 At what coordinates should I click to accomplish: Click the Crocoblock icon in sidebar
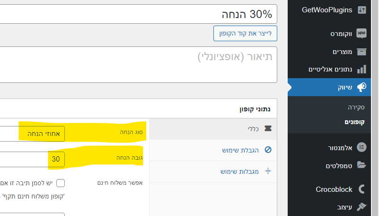click(362, 189)
